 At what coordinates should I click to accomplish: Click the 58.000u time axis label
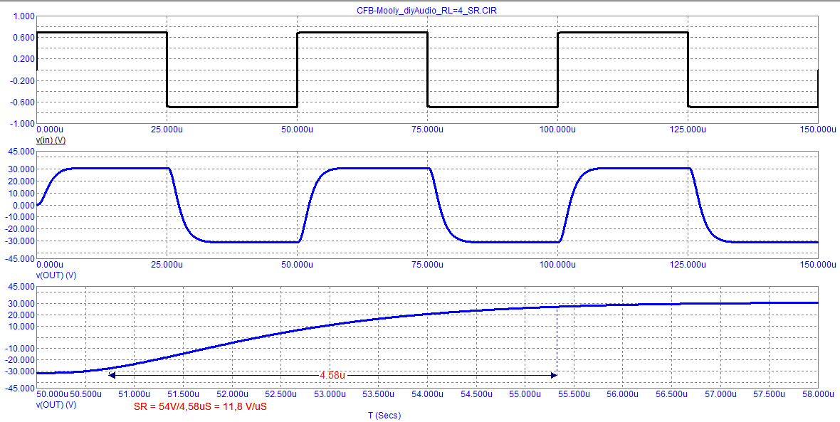[x=818, y=395]
